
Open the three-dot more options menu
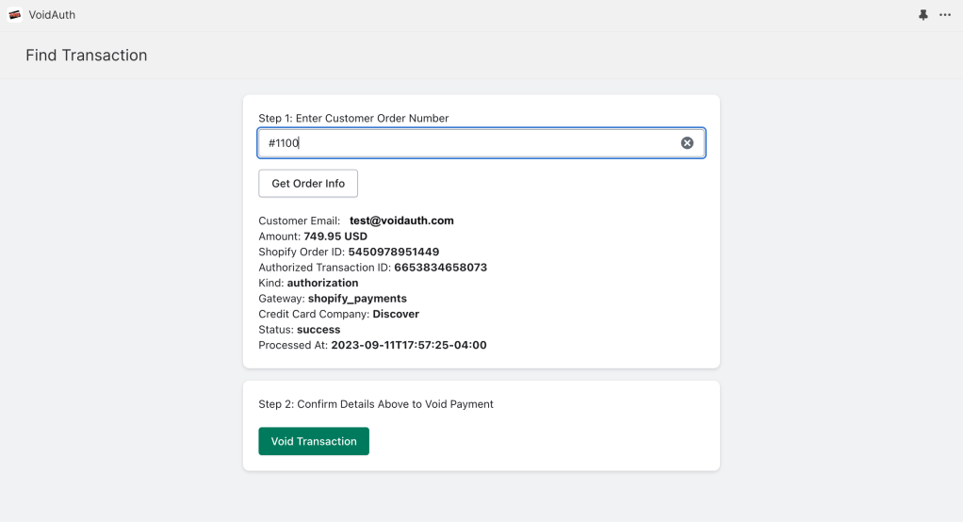tap(945, 15)
